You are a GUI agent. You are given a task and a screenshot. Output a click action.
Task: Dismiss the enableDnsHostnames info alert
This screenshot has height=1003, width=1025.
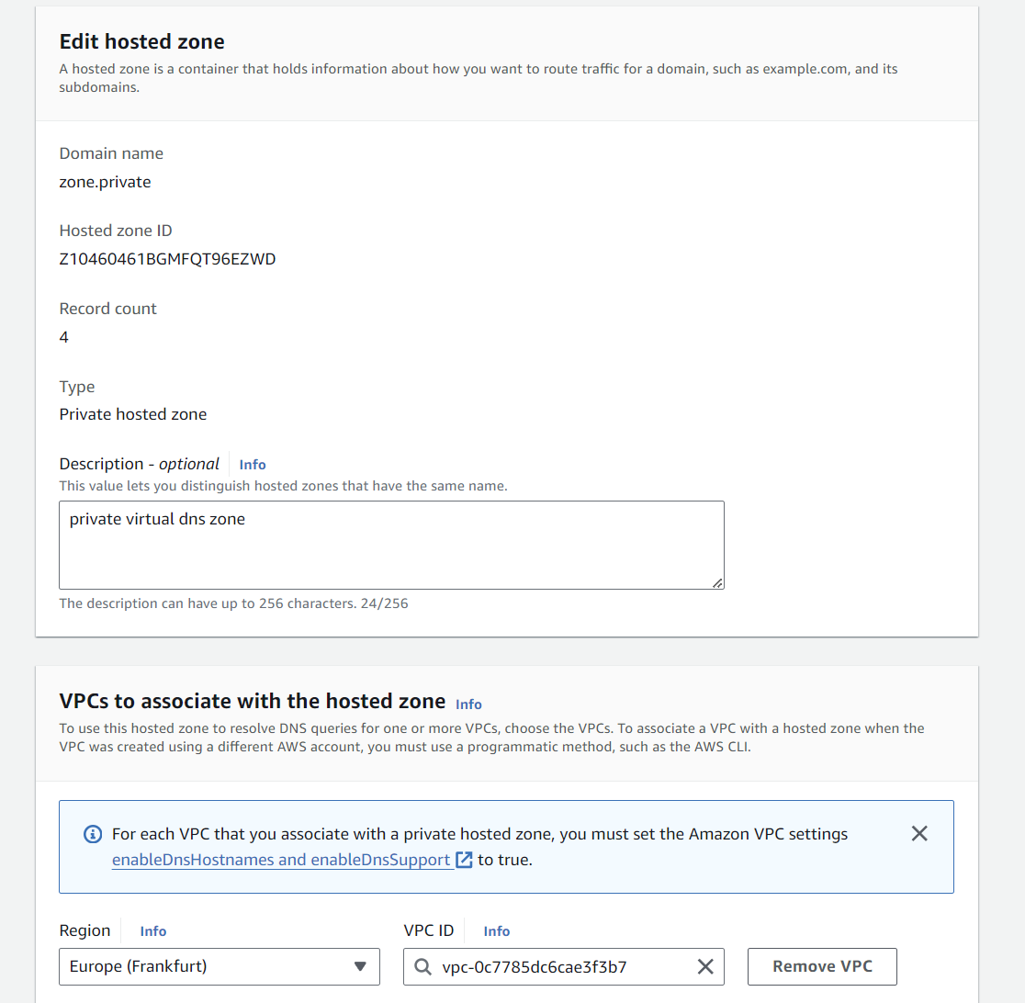point(919,833)
